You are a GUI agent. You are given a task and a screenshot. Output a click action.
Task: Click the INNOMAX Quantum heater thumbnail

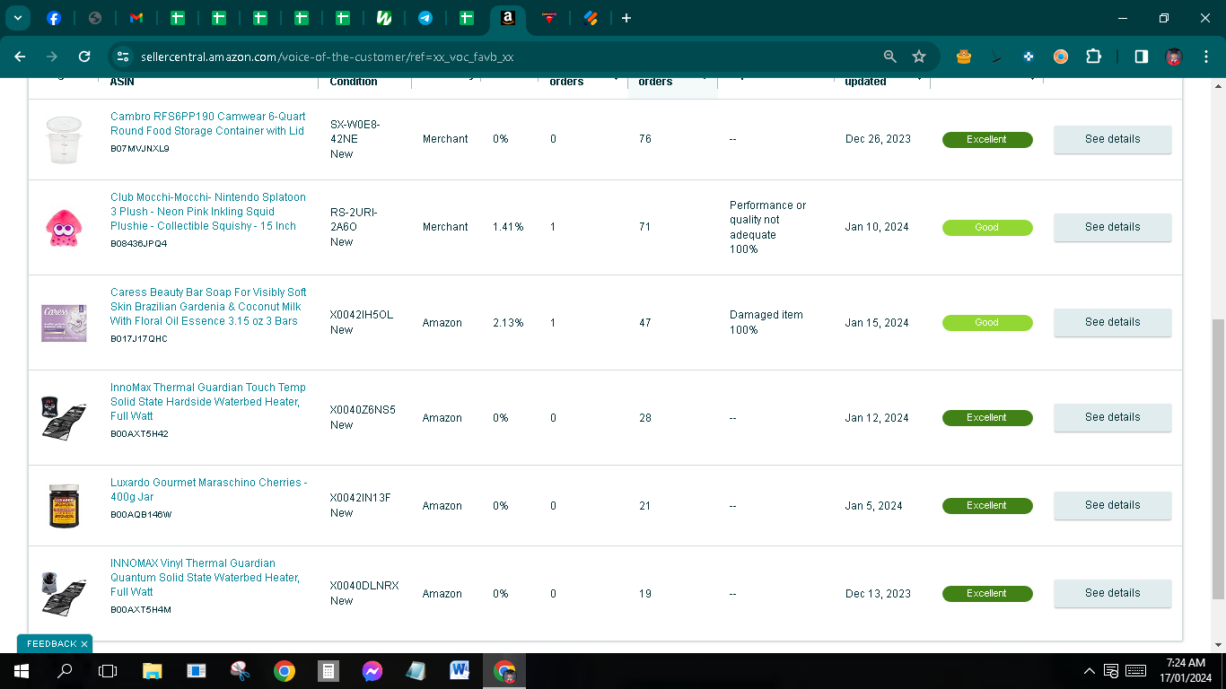click(64, 594)
